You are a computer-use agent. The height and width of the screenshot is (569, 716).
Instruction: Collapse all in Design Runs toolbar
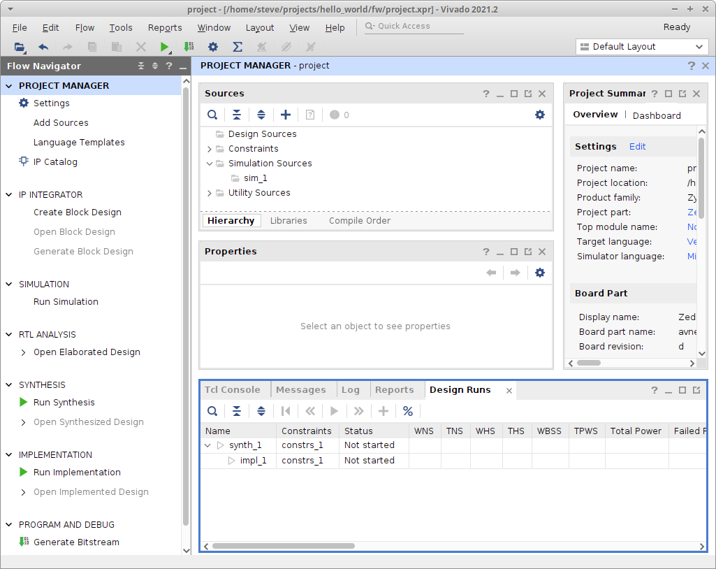(x=237, y=411)
